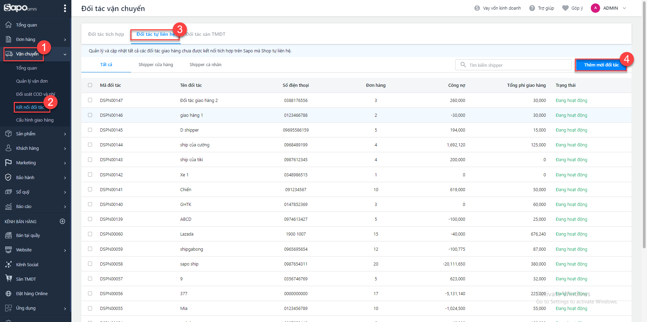Expand the Sản phẩm menu arrow
647x322 pixels.
tap(65, 134)
